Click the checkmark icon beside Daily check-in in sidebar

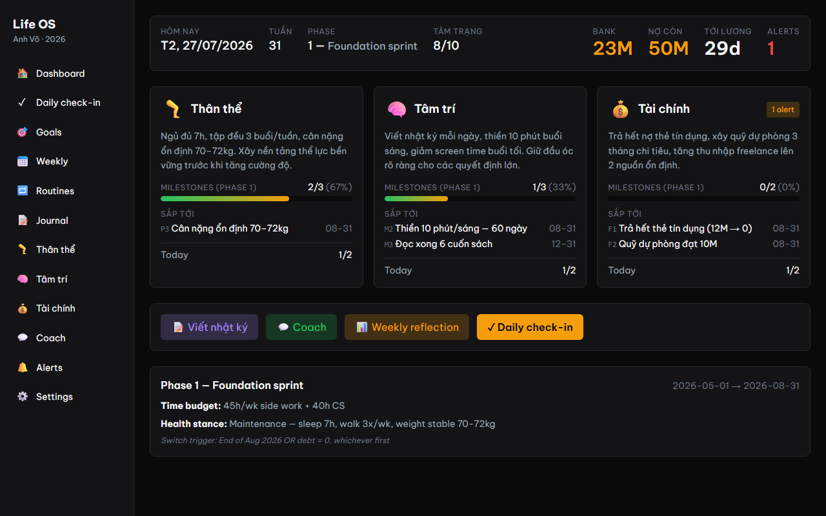(23, 103)
